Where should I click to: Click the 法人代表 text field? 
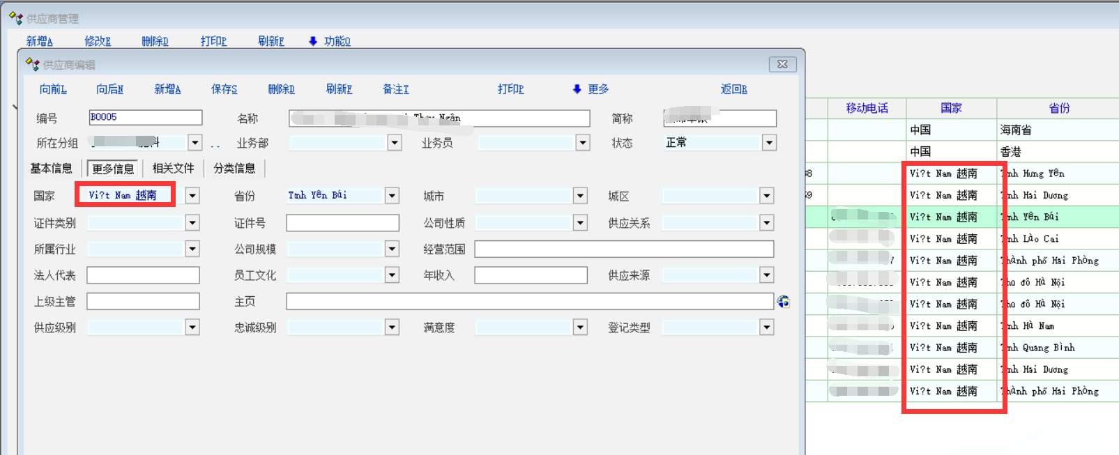pos(143,275)
